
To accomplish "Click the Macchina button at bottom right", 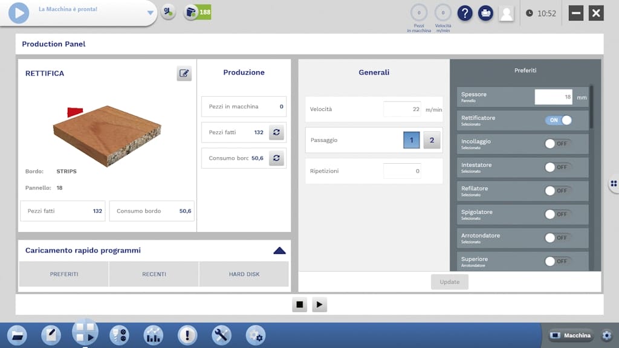I will tap(571, 335).
